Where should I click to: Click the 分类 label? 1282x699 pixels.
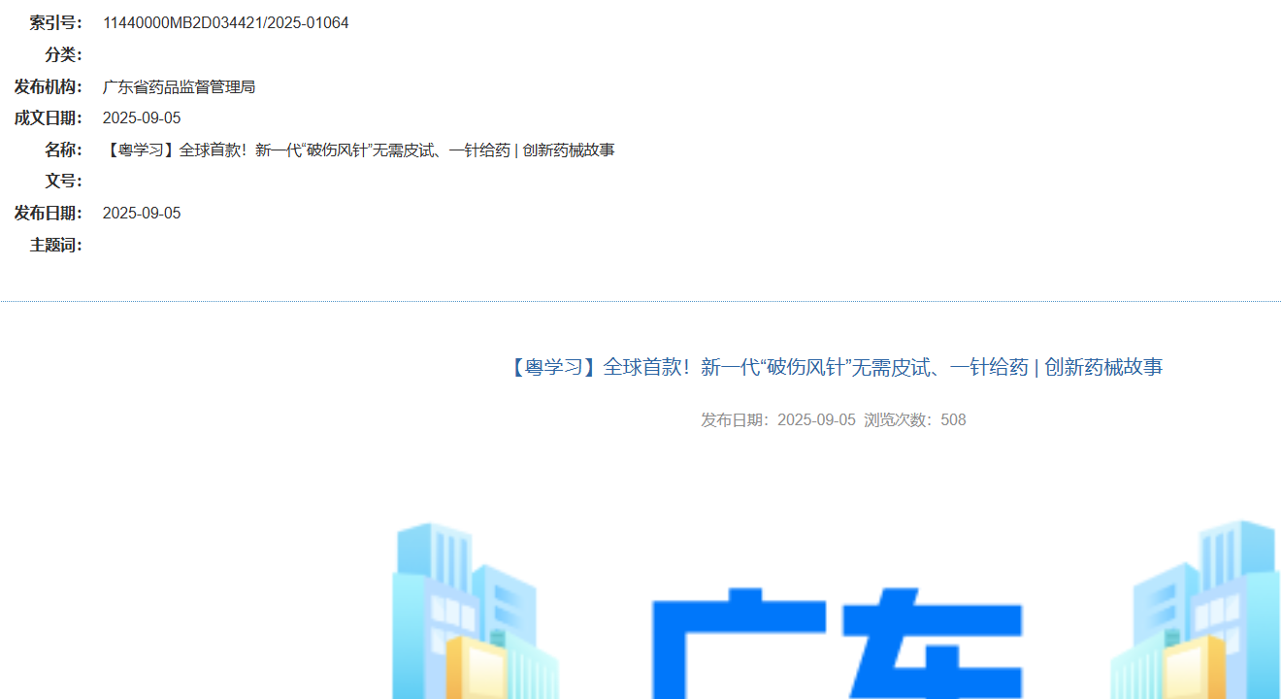pyautogui.click(x=63, y=55)
